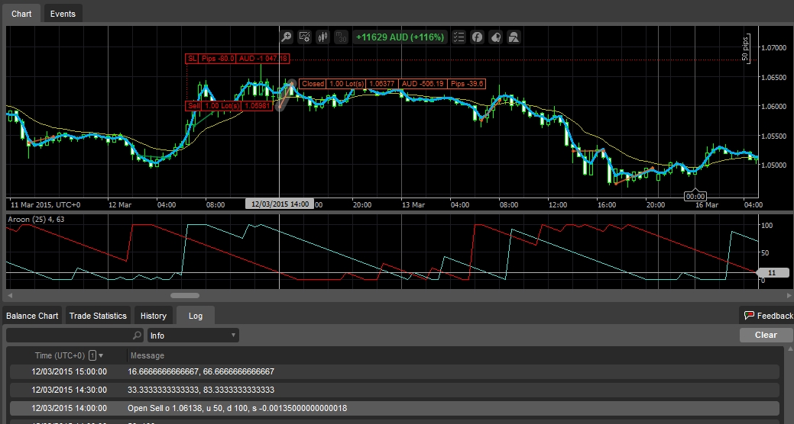Click the Pips -39.6 closed position value
Screen dimensions: 794x424
[467, 84]
